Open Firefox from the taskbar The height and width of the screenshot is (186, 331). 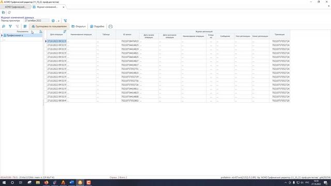pos(46,182)
